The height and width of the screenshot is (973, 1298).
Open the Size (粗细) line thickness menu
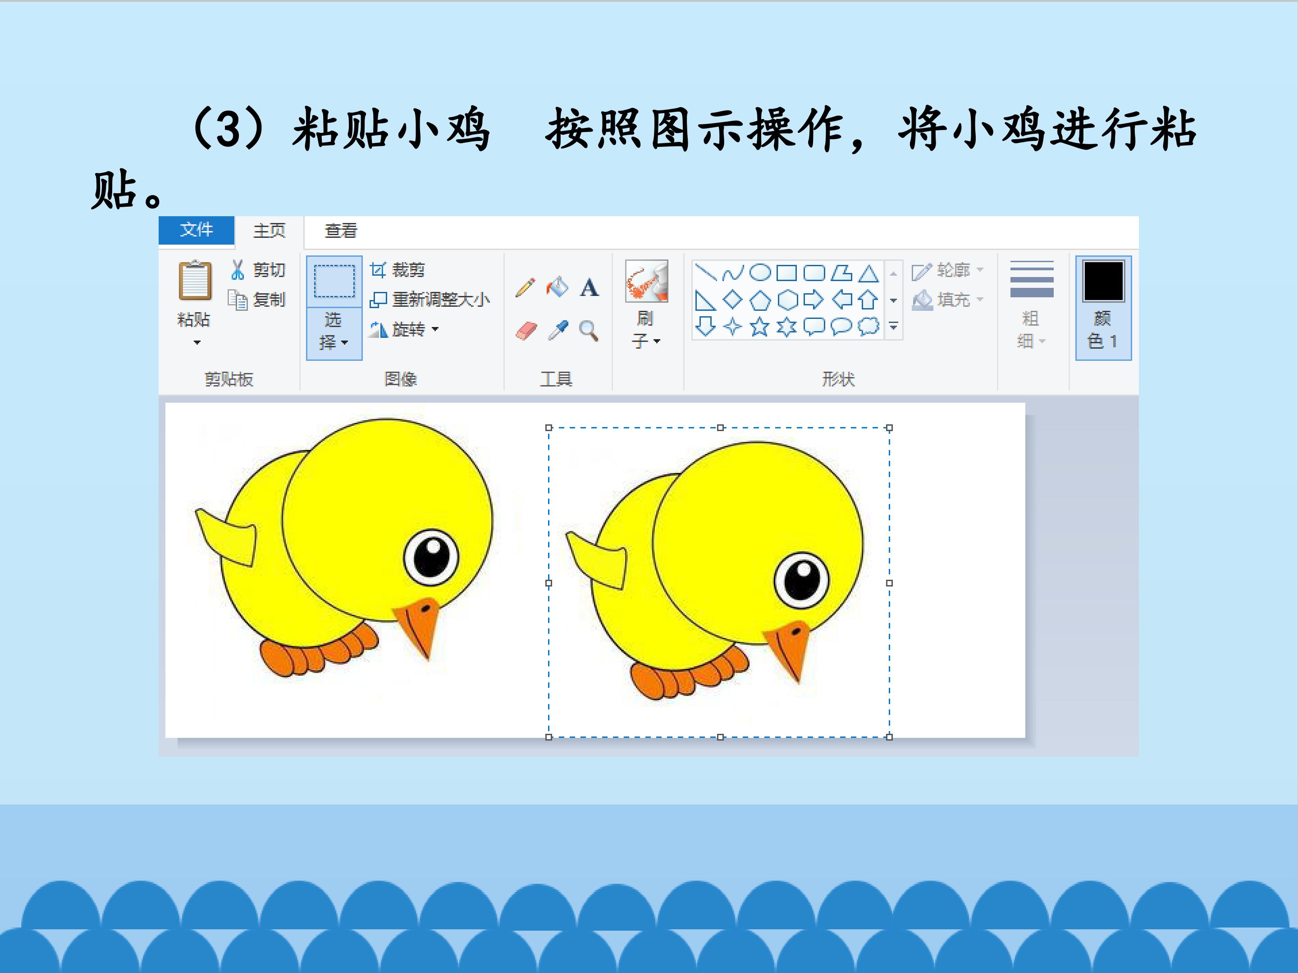click(x=1032, y=305)
